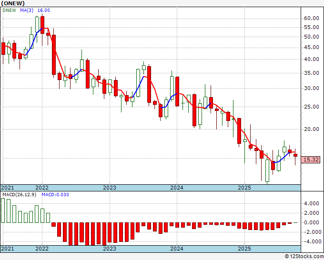
Task: Click 2023 on the price chart timeline
Action: click(x=110, y=188)
